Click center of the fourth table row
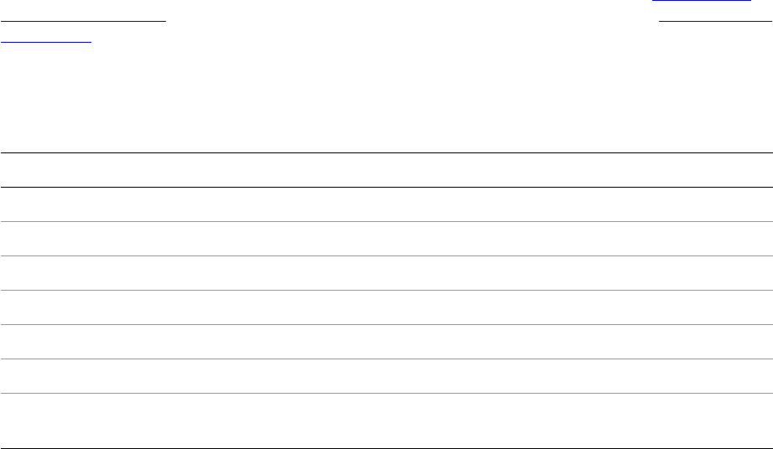 pyautogui.click(x=386, y=307)
